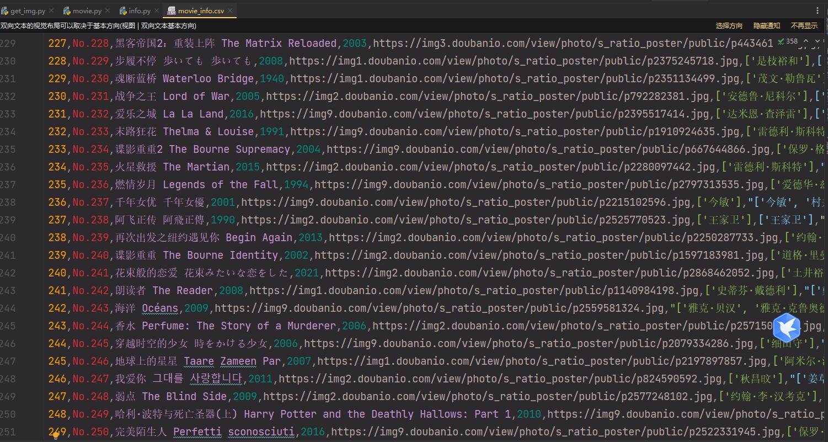
Task: Click the image URL ending p792282381.jpg
Action: pos(487,96)
